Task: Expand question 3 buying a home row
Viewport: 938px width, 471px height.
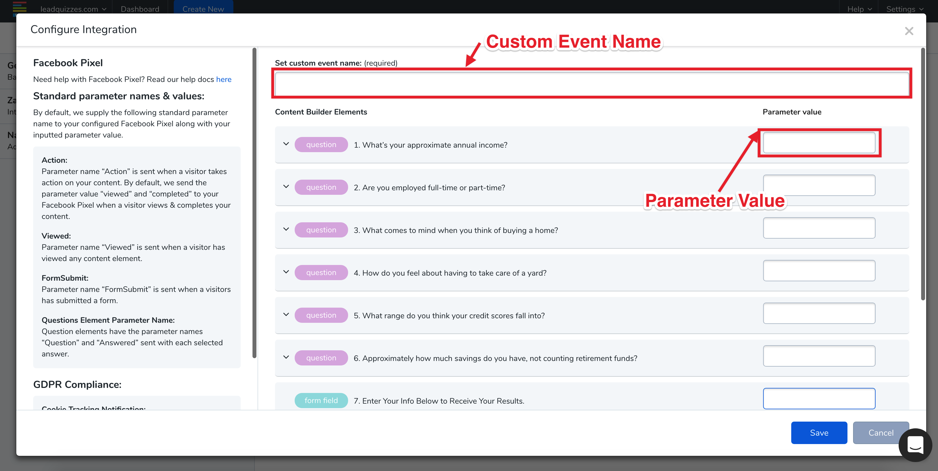Action: (x=286, y=229)
